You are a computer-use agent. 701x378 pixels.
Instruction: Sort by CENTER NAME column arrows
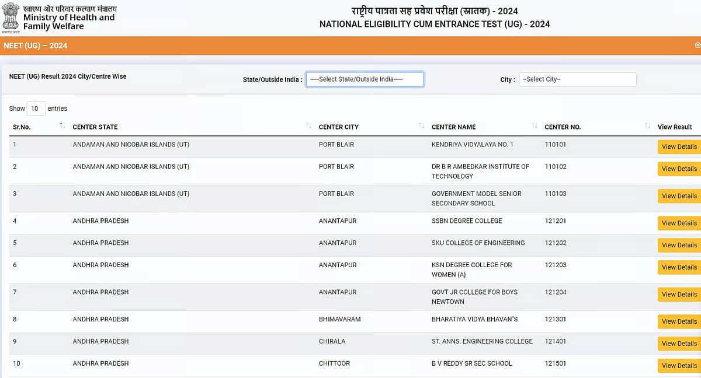535,126
